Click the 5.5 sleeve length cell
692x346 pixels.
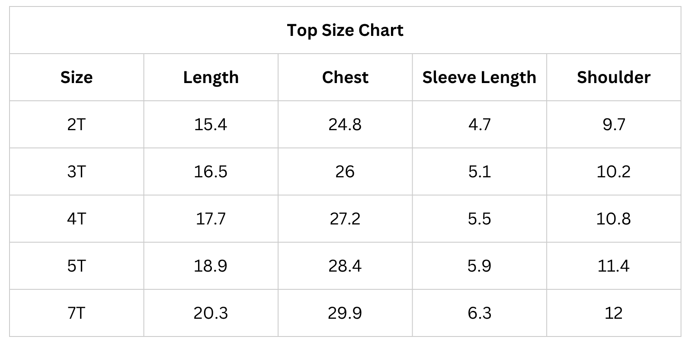(479, 219)
